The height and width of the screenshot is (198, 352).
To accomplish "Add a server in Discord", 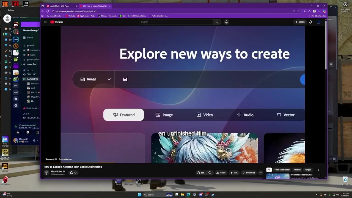I will pyautogui.click(x=16, y=99).
